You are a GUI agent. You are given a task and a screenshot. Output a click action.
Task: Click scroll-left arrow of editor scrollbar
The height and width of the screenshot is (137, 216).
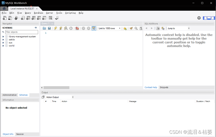pos(42,88)
